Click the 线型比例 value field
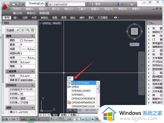This screenshot has height=123, width=164. pyautogui.click(x=28, y=53)
